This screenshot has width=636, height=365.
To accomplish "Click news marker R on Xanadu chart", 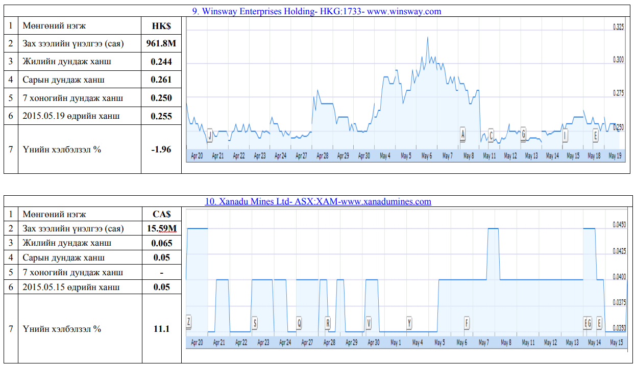I will (328, 323).
